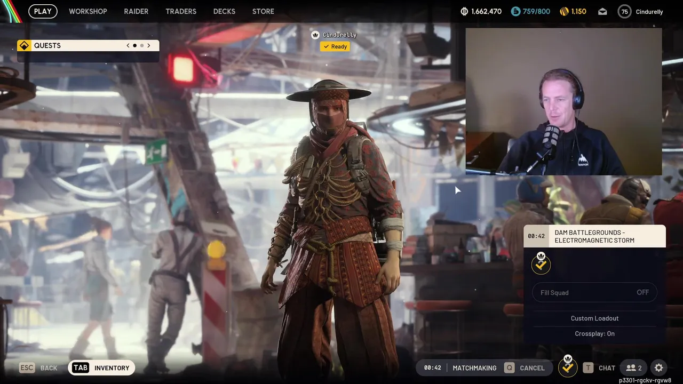Image resolution: width=683 pixels, height=384 pixels.
Task: Select the second quest page dot
Action: click(142, 45)
